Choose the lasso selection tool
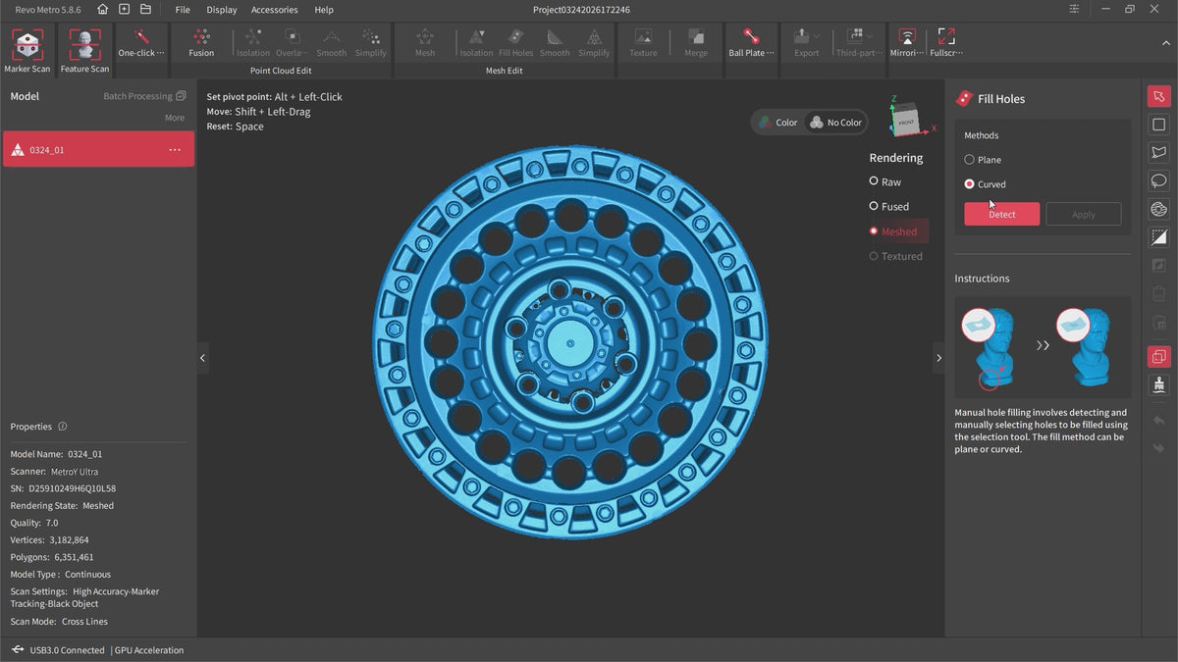The image size is (1178, 662). coord(1158,181)
